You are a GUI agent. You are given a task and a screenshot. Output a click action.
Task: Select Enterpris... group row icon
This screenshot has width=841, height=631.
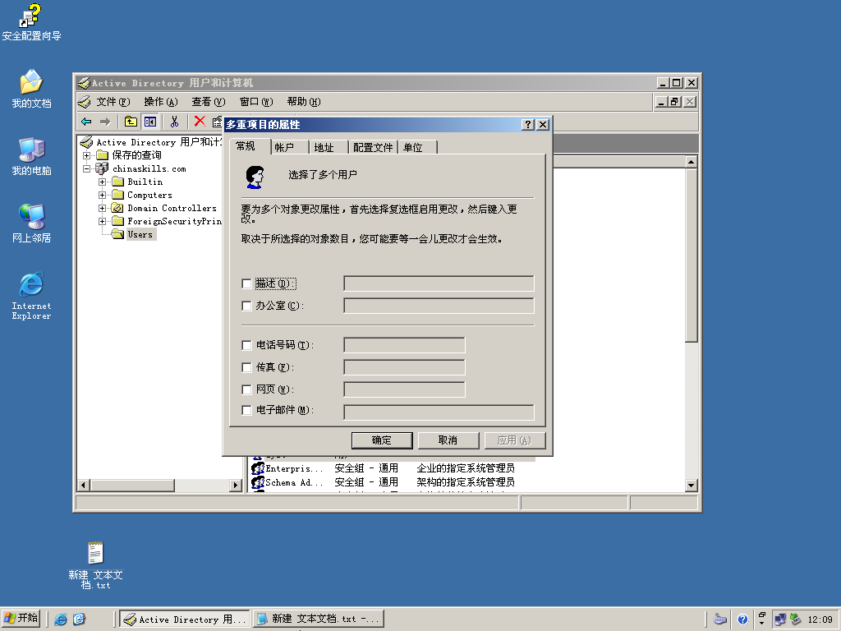point(257,468)
